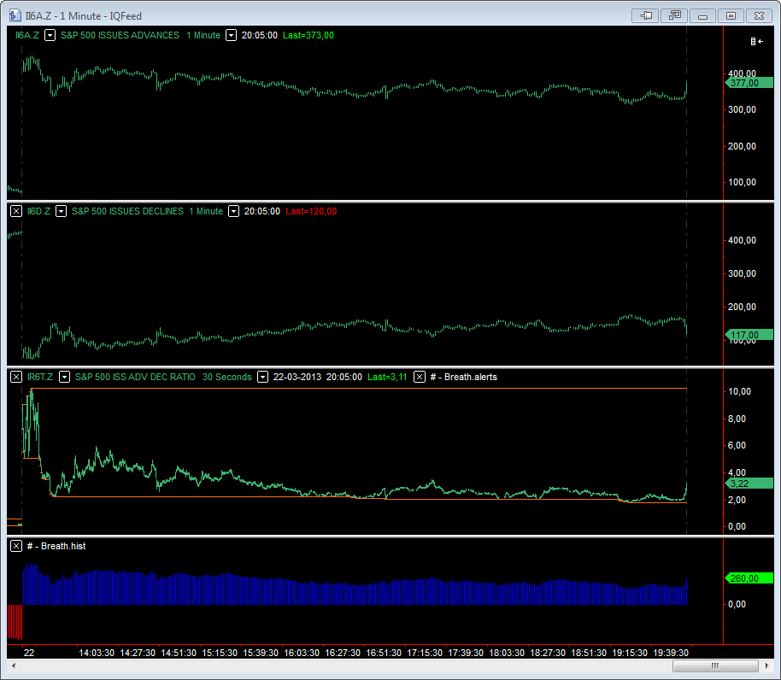Open the II6A.Z symbol dropdown
Image resolution: width=781 pixels, height=680 pixels.
(x=50, y=35)
